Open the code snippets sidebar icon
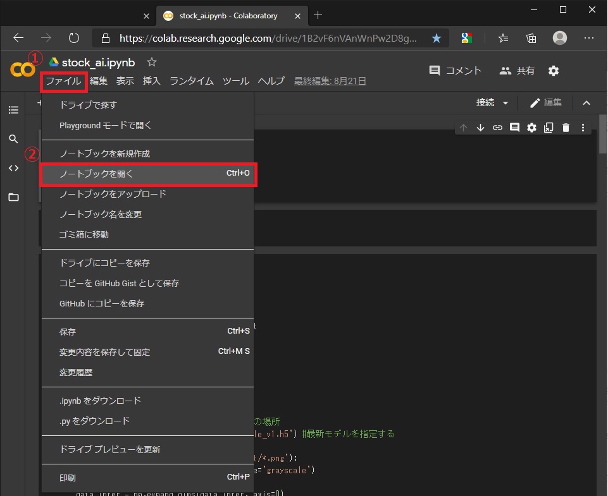Viewport: 608px width, 496px height. click(x=13, y=168)
